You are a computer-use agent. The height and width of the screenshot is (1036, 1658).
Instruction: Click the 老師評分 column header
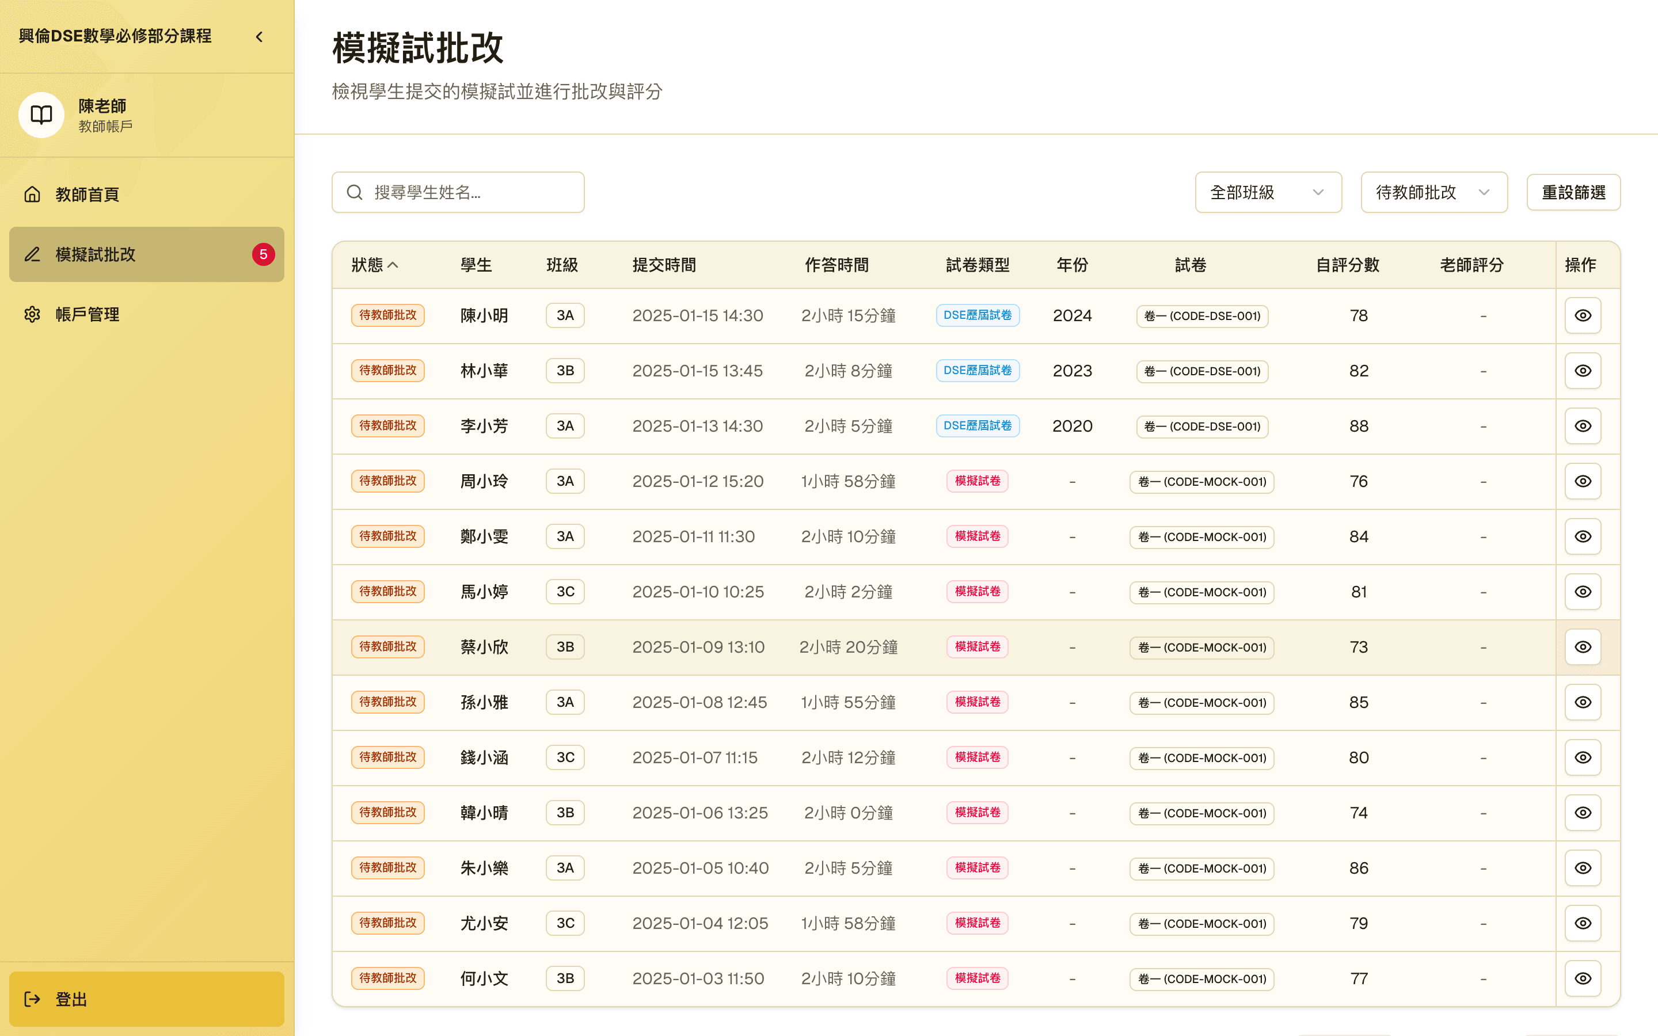(x=1471, y=265)
